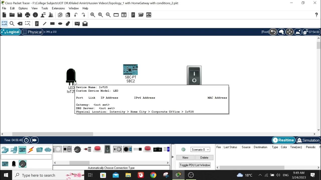This screenshot has width=321, height=180.
Task: Print the workspace using the printer icon
Action: (28, 15)
